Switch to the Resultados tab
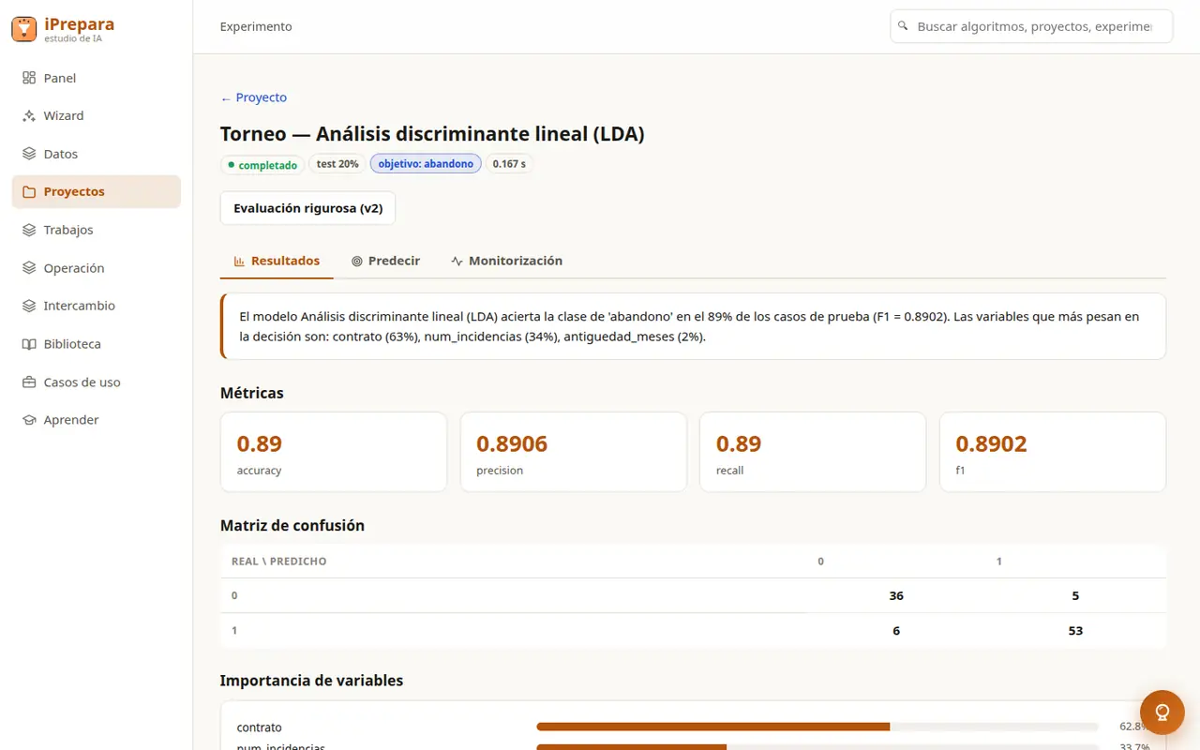 tap(277, 261)
